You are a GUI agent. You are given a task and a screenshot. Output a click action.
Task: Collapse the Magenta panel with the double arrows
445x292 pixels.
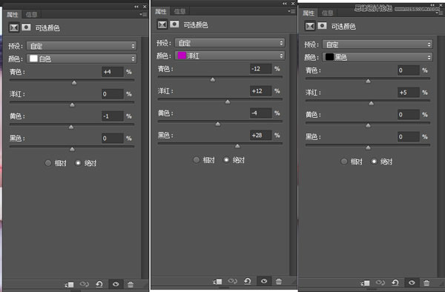285,4
